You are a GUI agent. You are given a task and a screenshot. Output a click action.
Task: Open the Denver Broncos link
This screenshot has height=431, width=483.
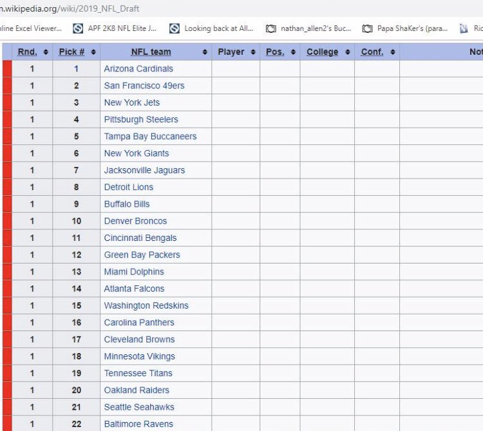tap(135, 221)
